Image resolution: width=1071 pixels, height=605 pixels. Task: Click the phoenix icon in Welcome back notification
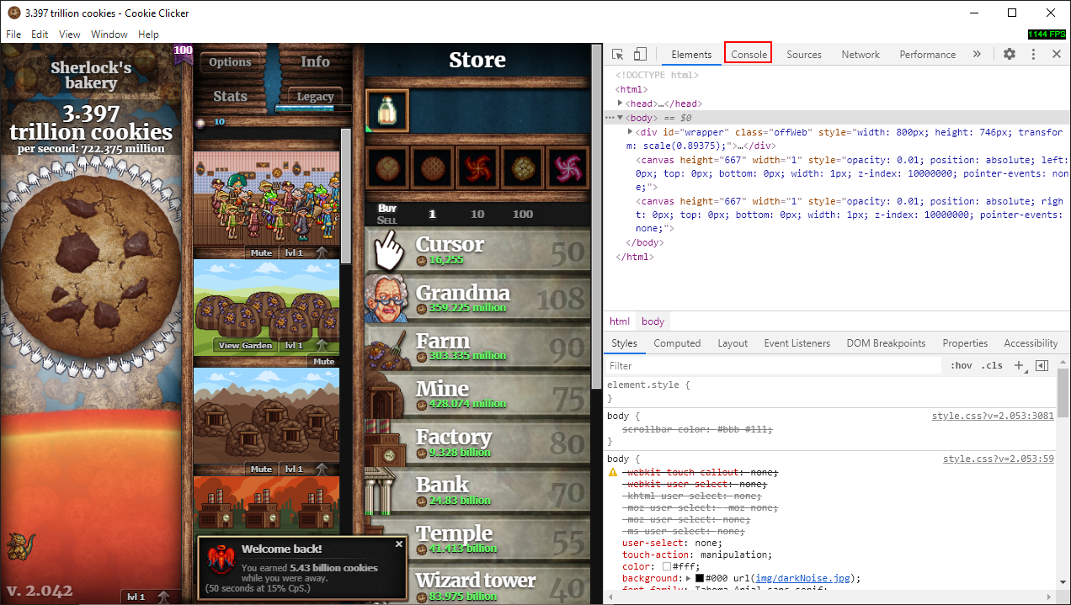(222, 559)
